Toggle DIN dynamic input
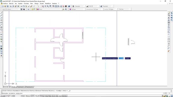The height and width of the screenshot is (97, 173). [57, 96]
